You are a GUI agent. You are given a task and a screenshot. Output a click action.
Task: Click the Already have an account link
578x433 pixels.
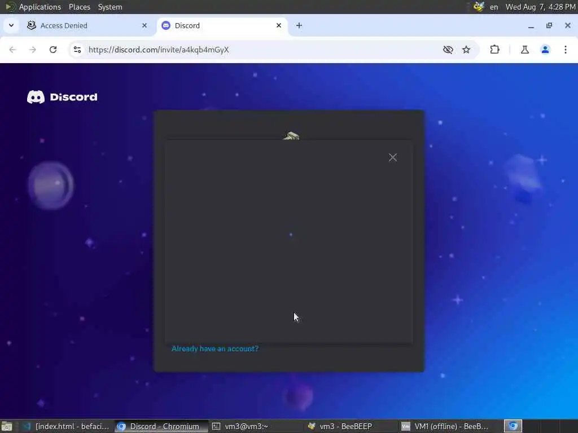(x=215, y=348)
